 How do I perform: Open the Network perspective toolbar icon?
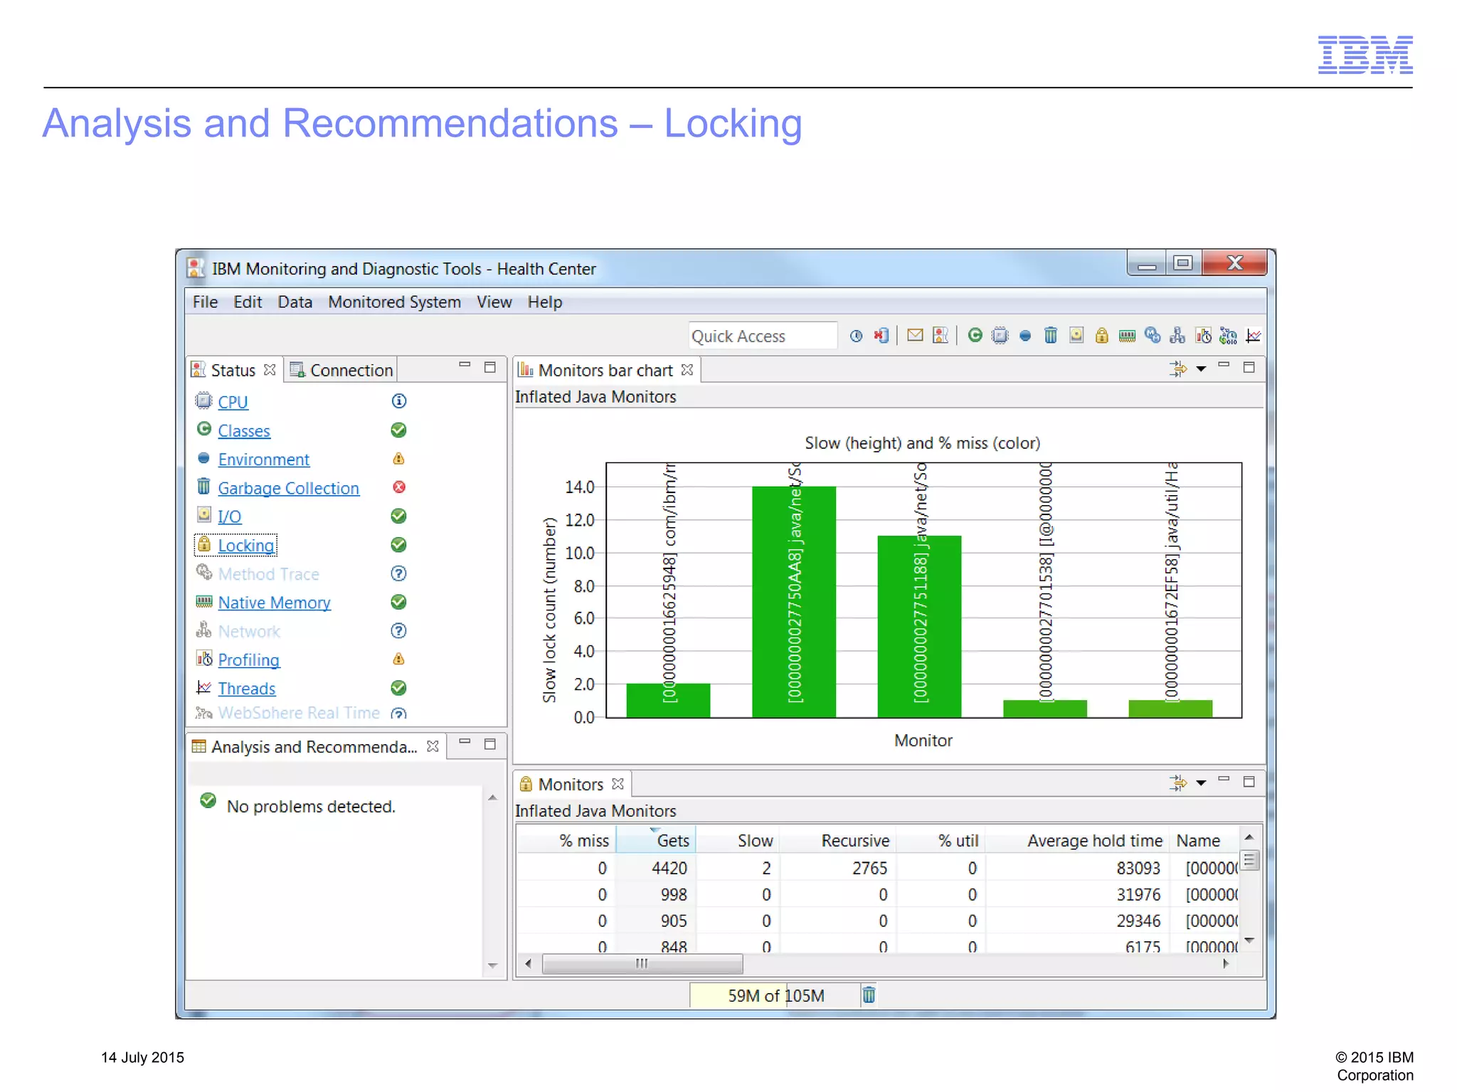(x=1178, y=335)
